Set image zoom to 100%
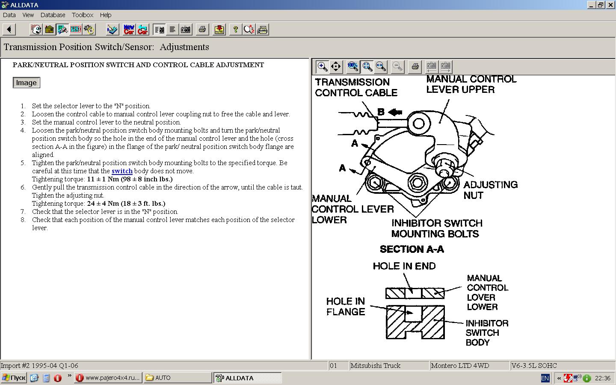Image resolution: width=616 pixels, height=385 pixels. (353, 66)
